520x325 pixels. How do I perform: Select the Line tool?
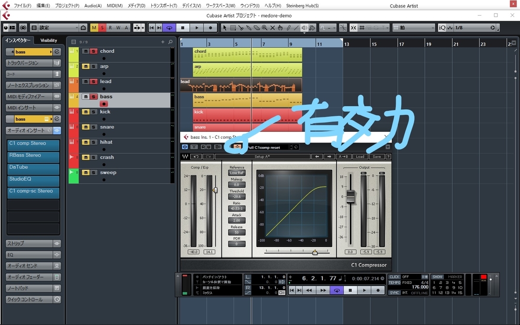coord(296,28)
